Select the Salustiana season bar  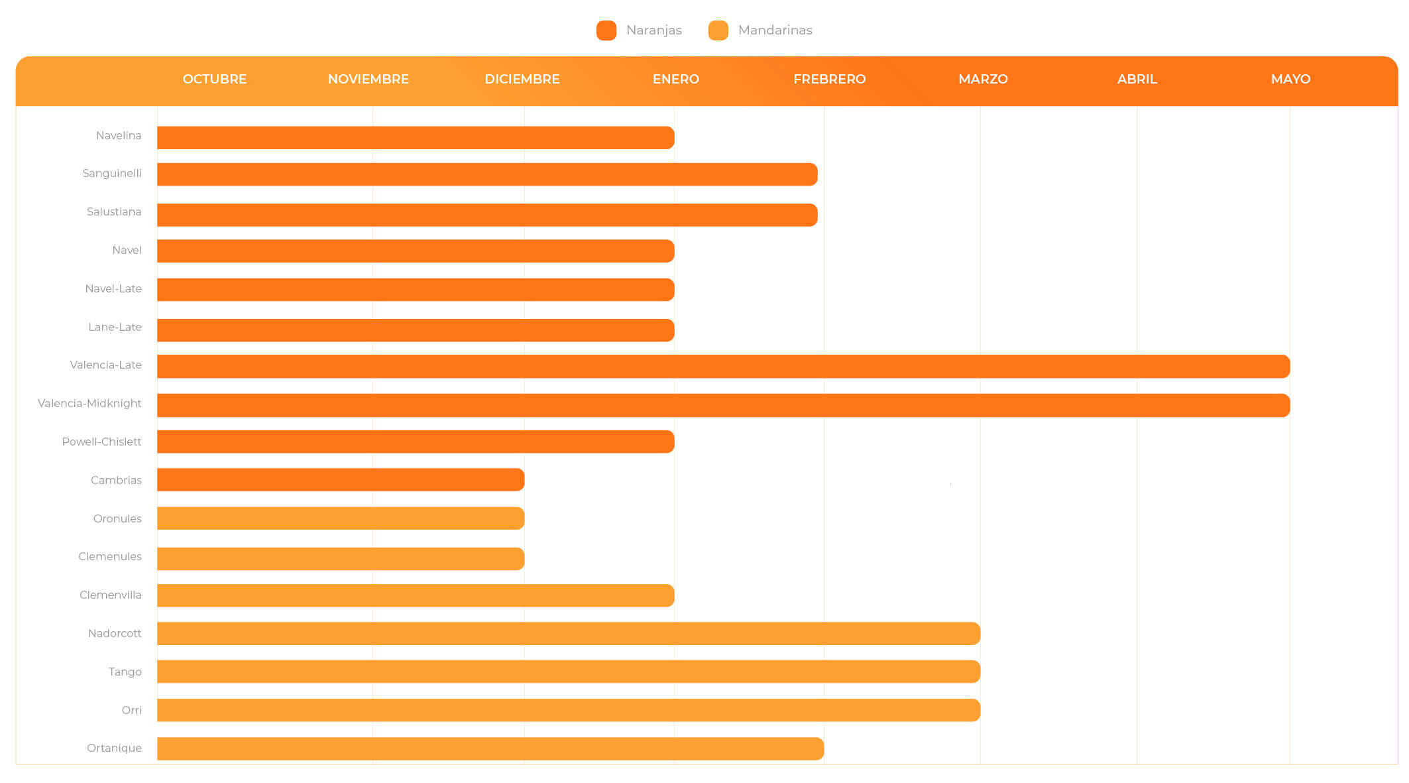(487, 215)
